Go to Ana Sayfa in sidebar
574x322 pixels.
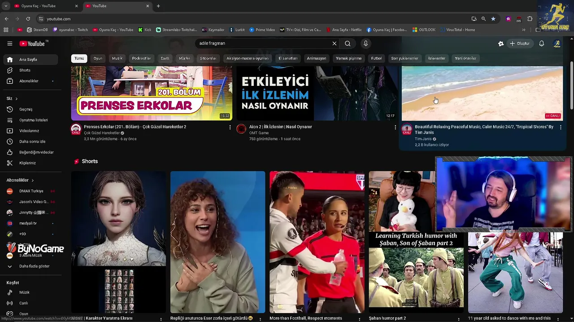point(30,59)
